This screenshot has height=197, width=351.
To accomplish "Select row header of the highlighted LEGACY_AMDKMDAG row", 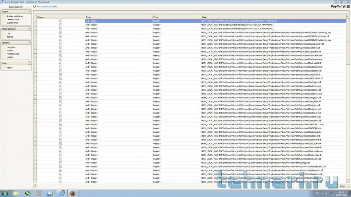I will pos(35,21).
